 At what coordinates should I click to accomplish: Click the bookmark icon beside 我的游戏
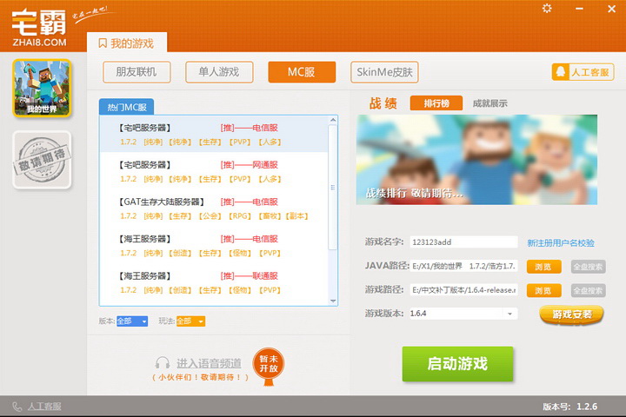[x=103, y=43]
